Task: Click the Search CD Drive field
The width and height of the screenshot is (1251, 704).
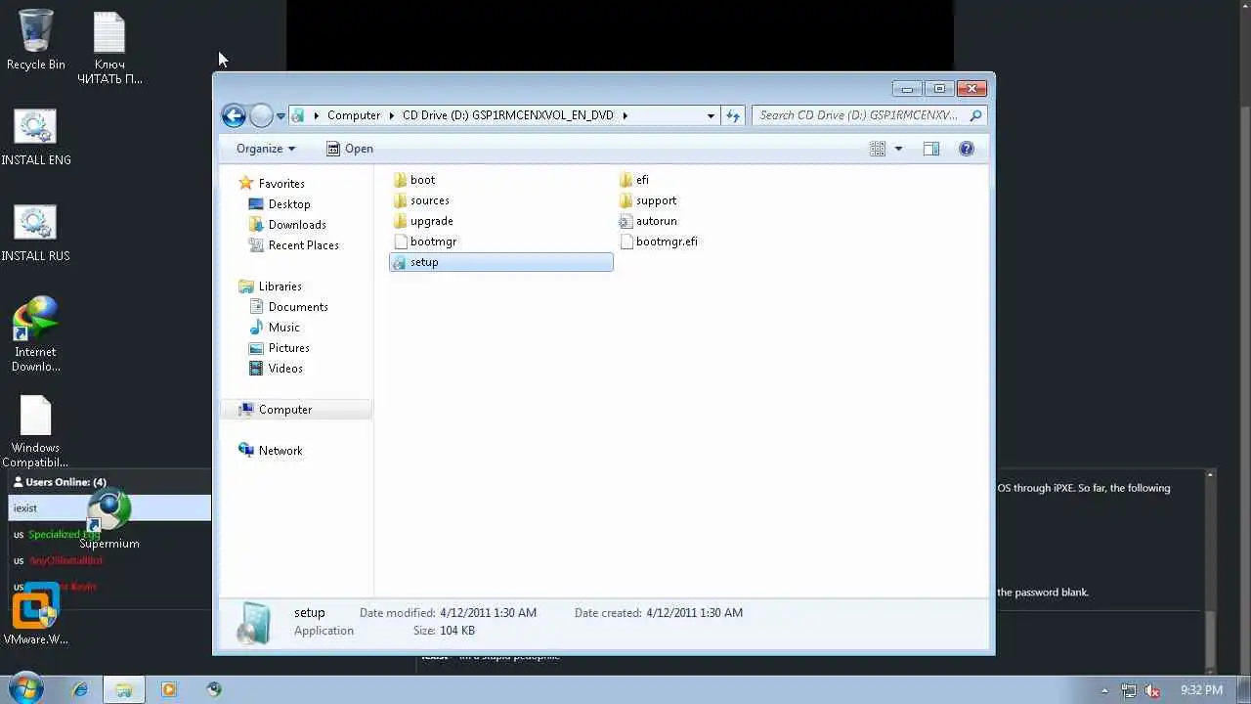Action: click(869, 115)
